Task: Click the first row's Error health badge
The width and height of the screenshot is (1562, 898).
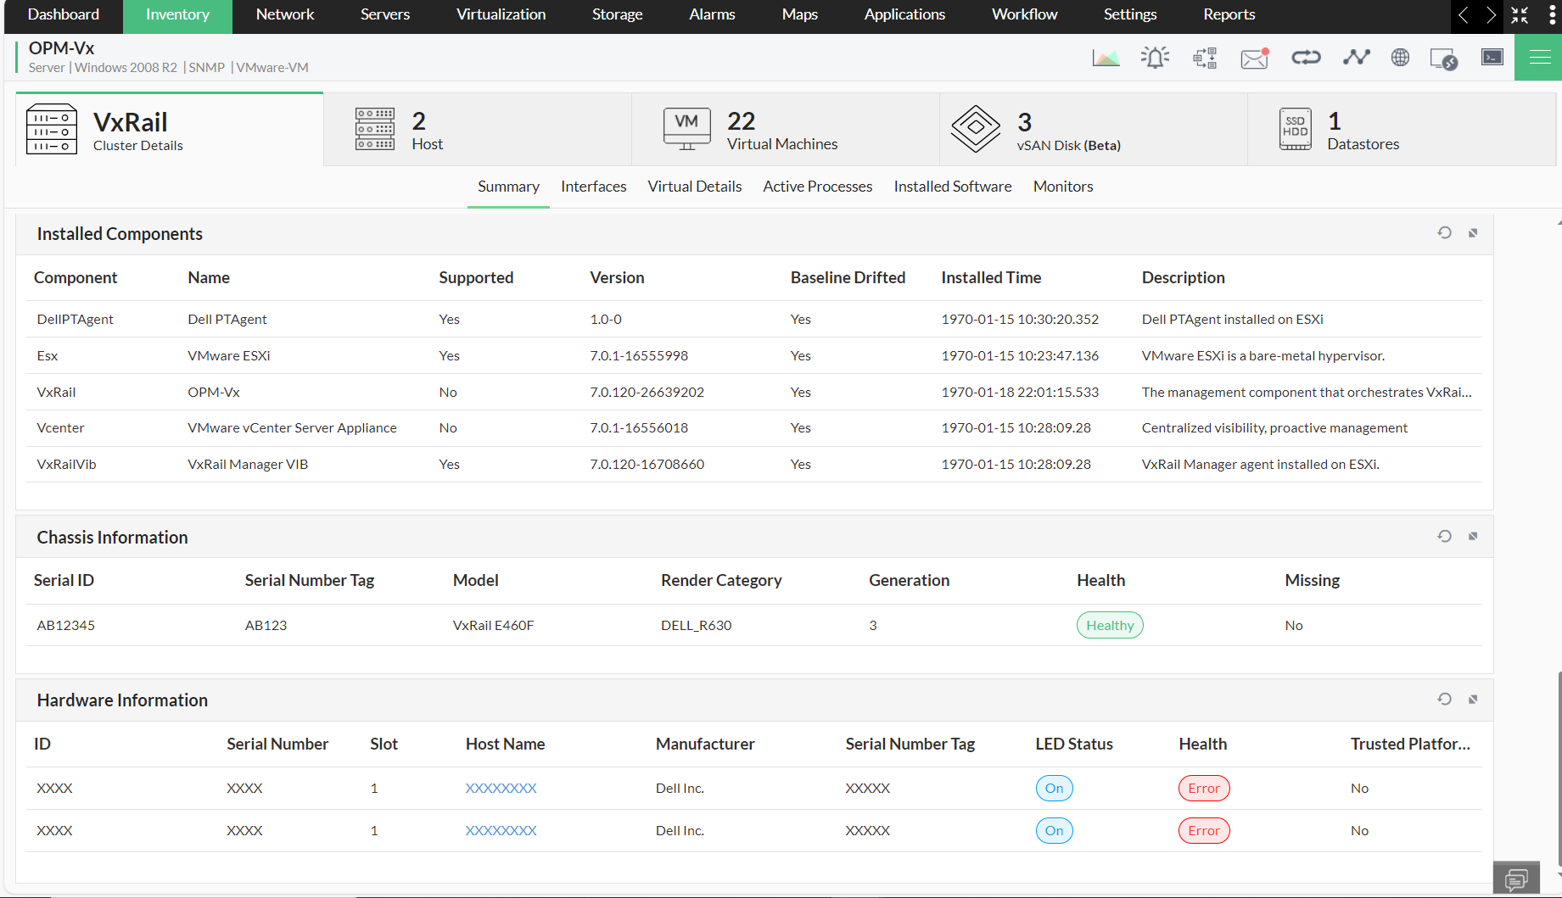Action: [1204, 788]
